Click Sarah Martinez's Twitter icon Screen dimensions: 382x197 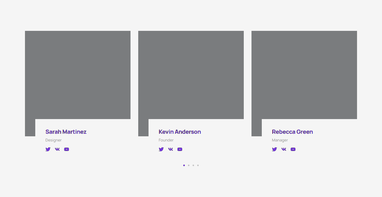48,149
